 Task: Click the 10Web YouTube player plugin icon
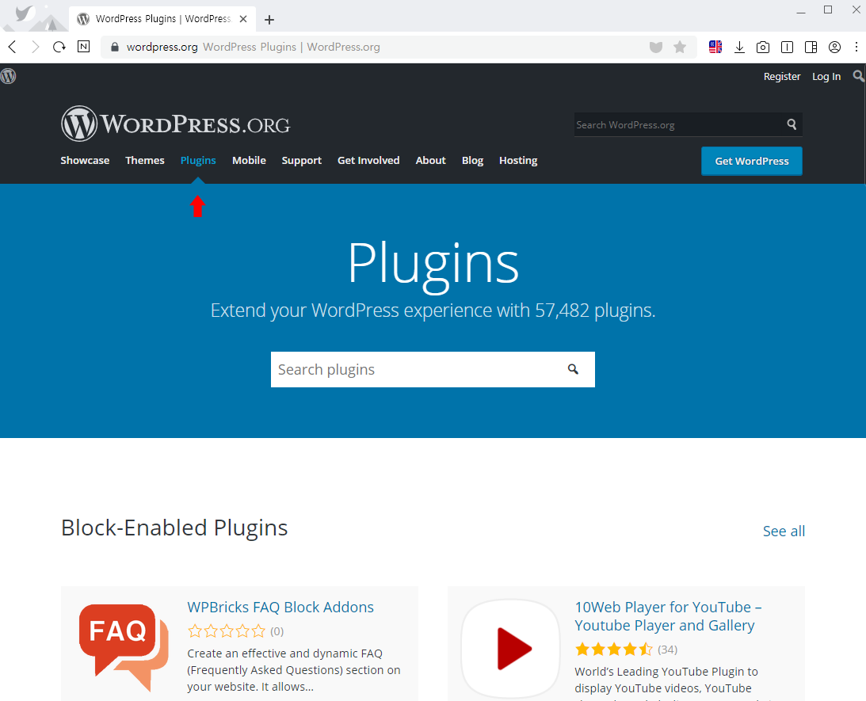[x=511, y=649]
